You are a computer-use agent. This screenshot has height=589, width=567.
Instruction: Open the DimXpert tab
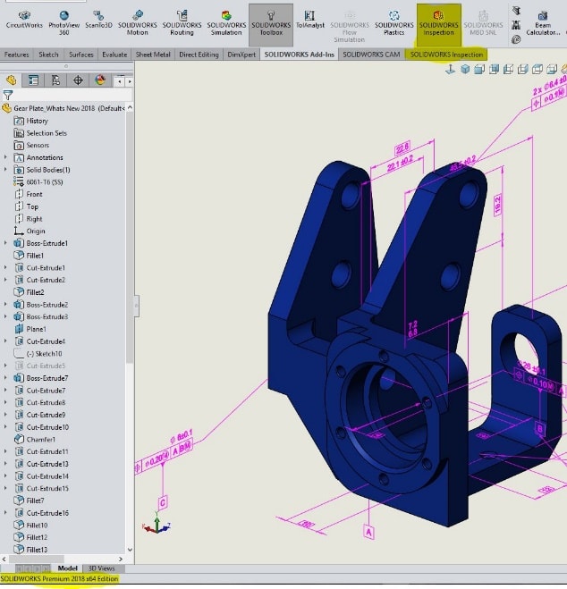[x=241, y=55]
